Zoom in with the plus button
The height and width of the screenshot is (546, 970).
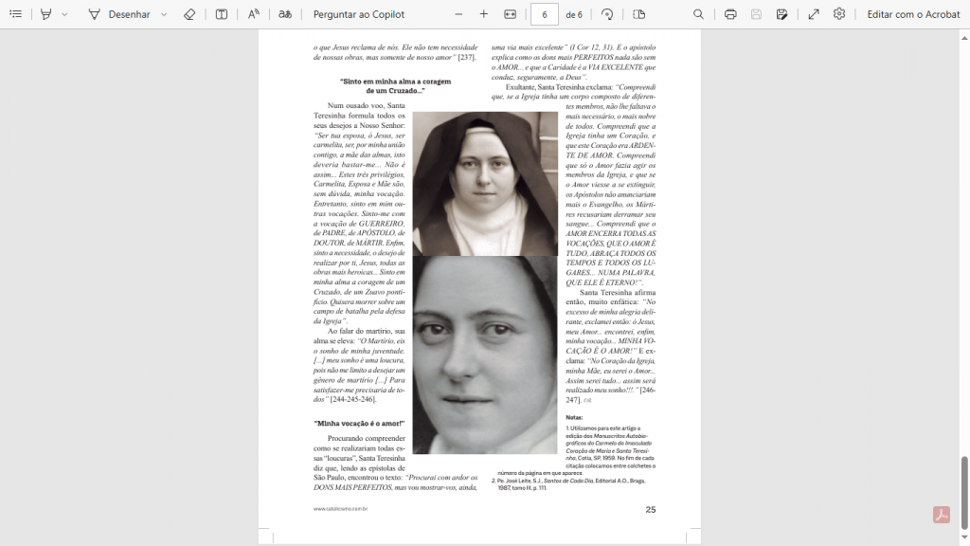click(484, 14)
